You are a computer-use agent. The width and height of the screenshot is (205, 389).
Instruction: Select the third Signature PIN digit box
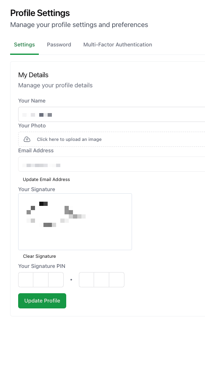click(x=56, y=280)
